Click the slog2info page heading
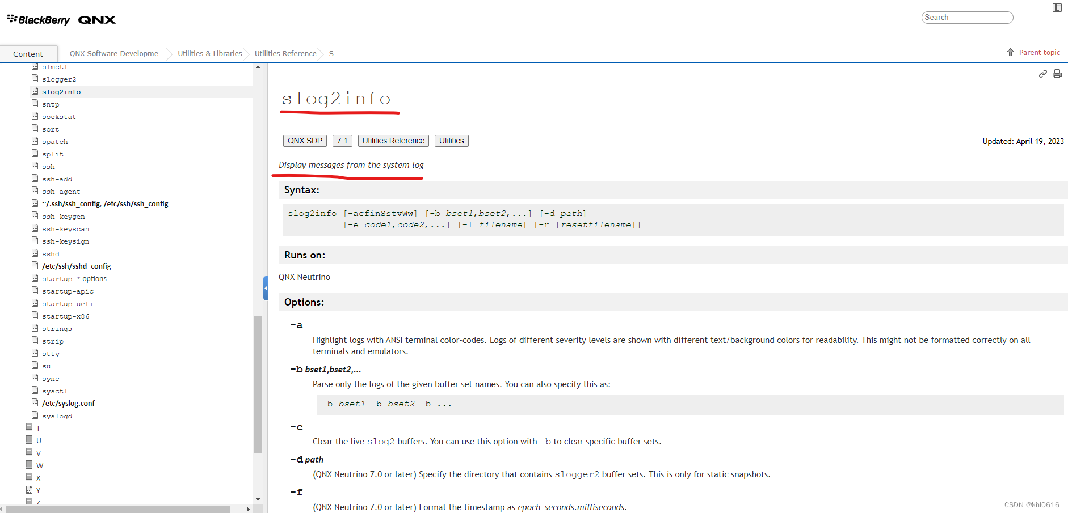This screenshot has width=1068, height=513. click(x=337, y=99)
